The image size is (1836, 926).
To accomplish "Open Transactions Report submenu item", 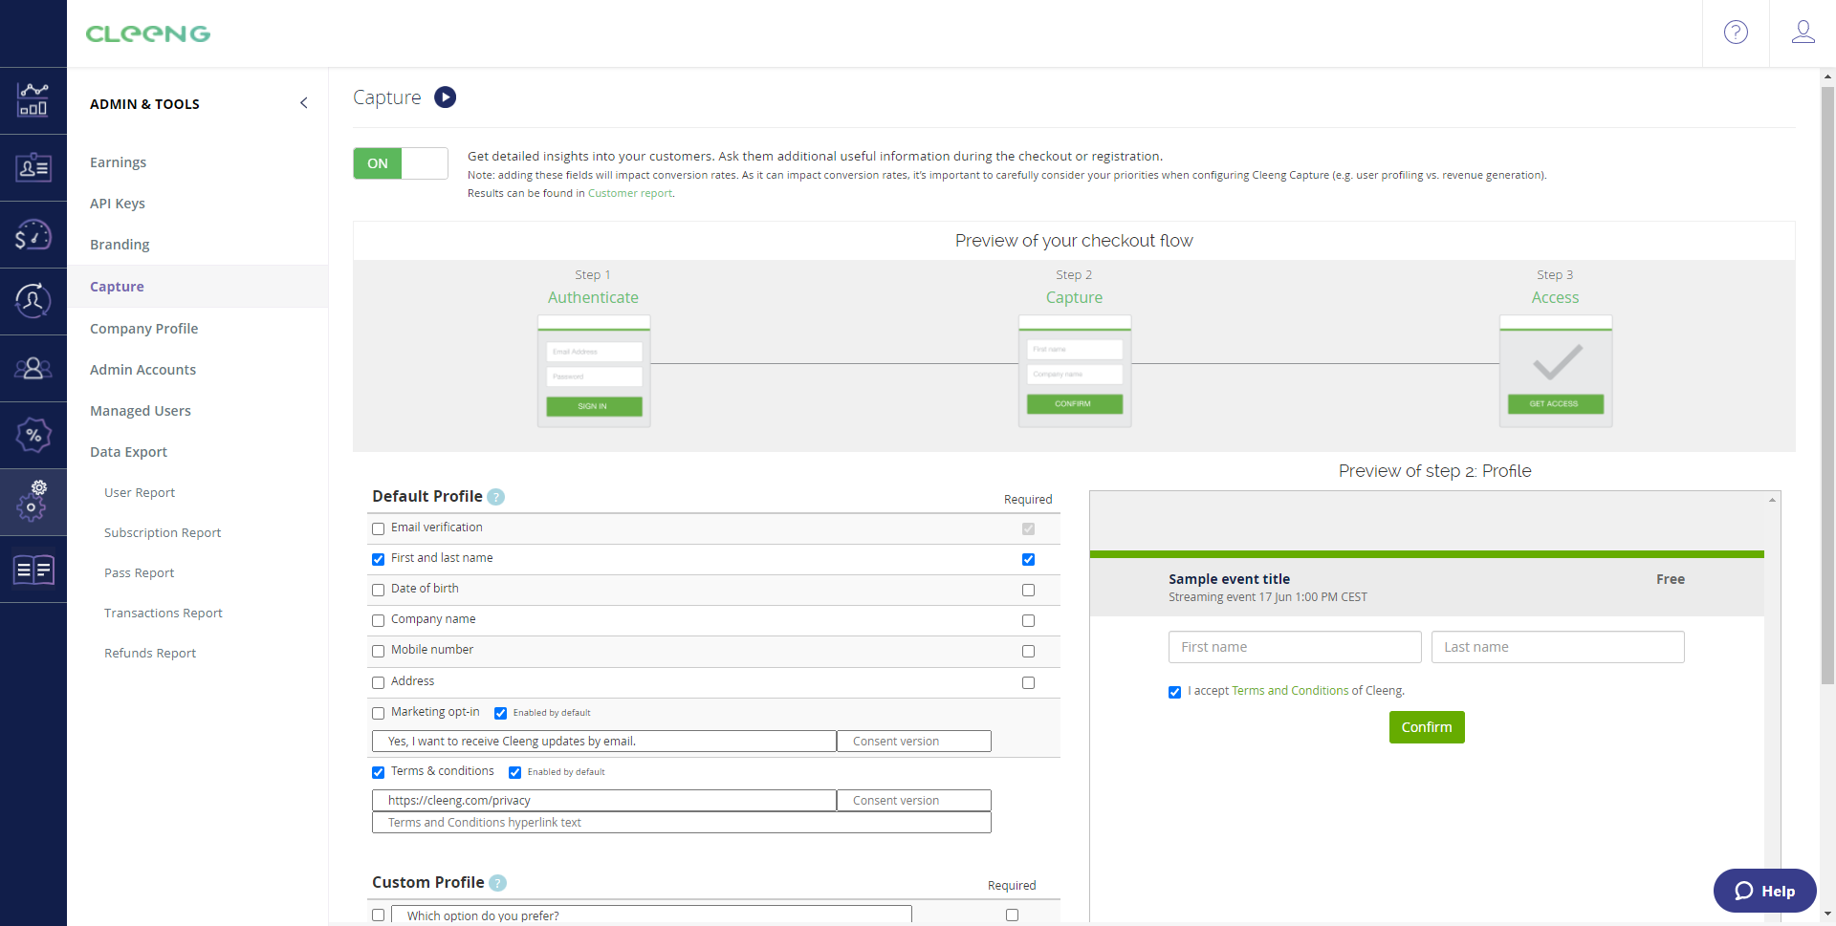I will (164, 614).
